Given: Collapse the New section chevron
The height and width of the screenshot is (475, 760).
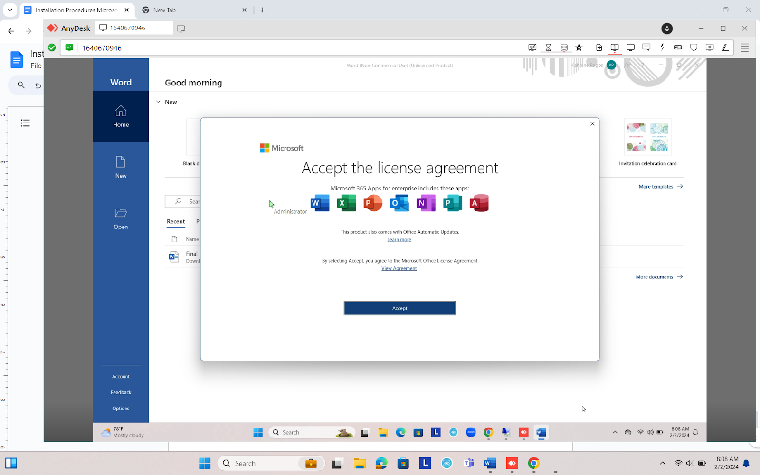Looking at the screenshot, I should 158,102.
